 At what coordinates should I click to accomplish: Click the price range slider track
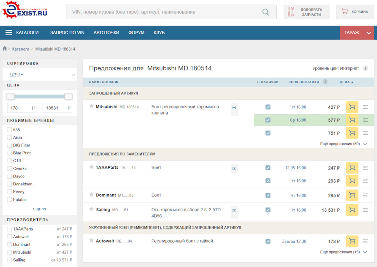[39, 96]
